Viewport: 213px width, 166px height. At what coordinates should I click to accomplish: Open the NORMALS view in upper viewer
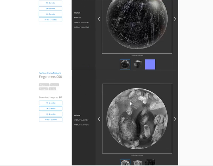coord(78,18)
